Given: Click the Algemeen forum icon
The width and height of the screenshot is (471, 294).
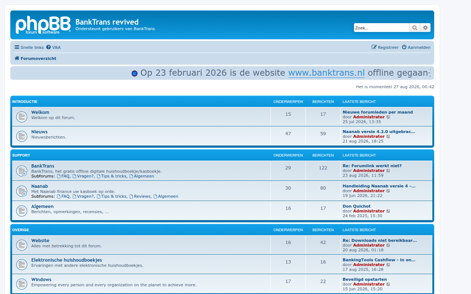Looking at the screenshot, I should [22, 211].
